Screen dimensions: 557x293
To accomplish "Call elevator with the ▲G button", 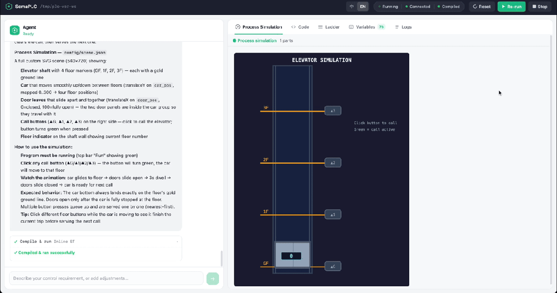I will 333,266.
